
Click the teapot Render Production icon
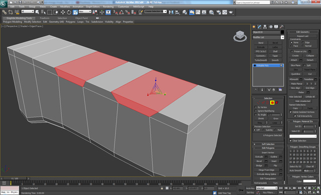[231, 12]
